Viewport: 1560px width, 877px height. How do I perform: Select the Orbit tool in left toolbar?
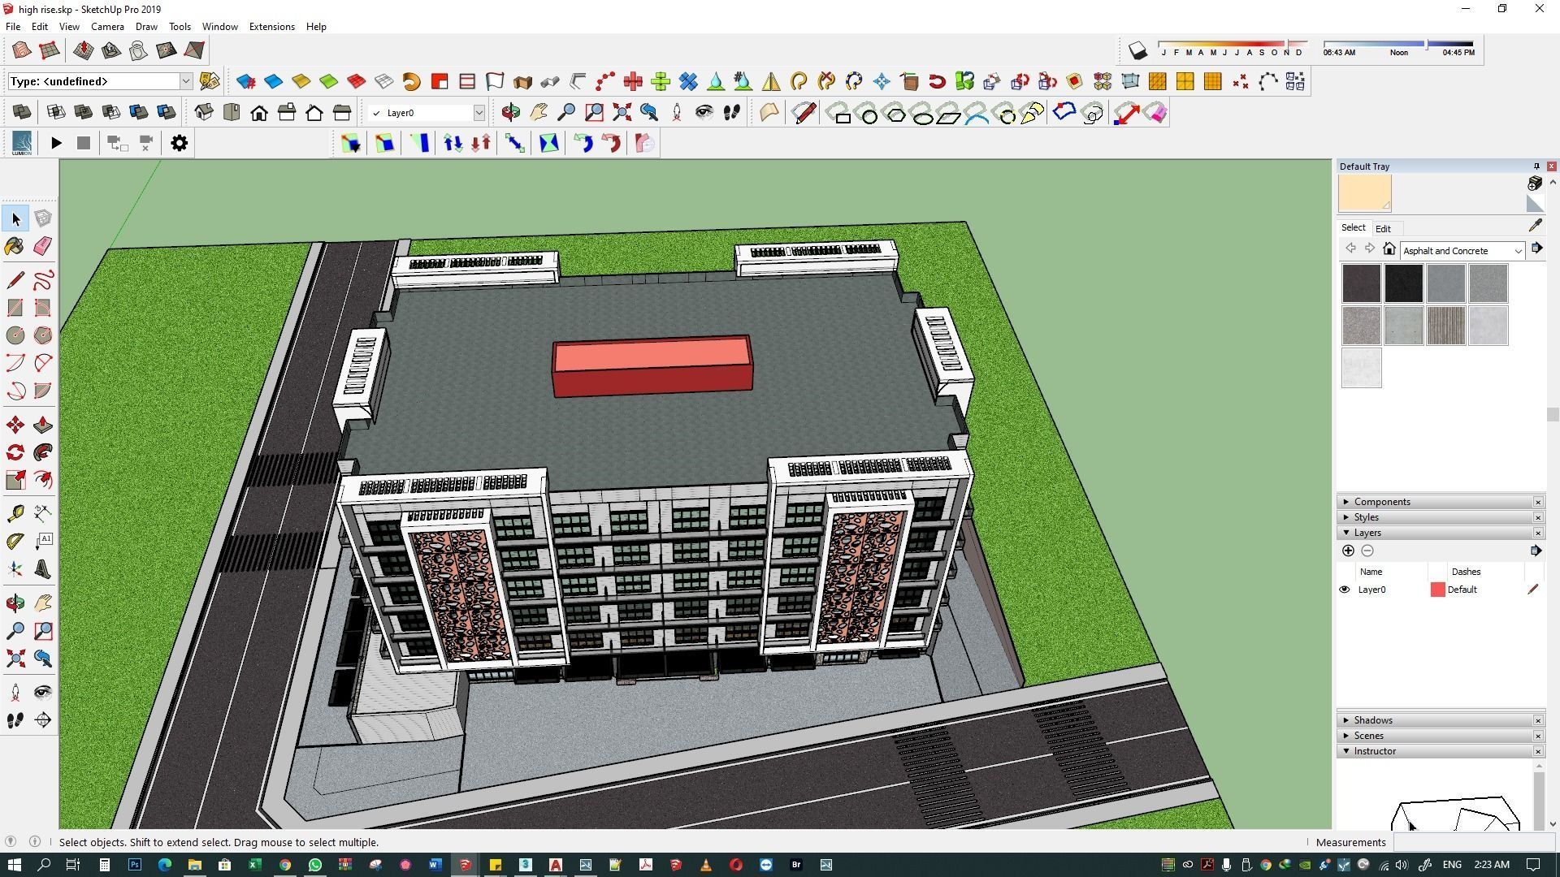coord(15,603)
